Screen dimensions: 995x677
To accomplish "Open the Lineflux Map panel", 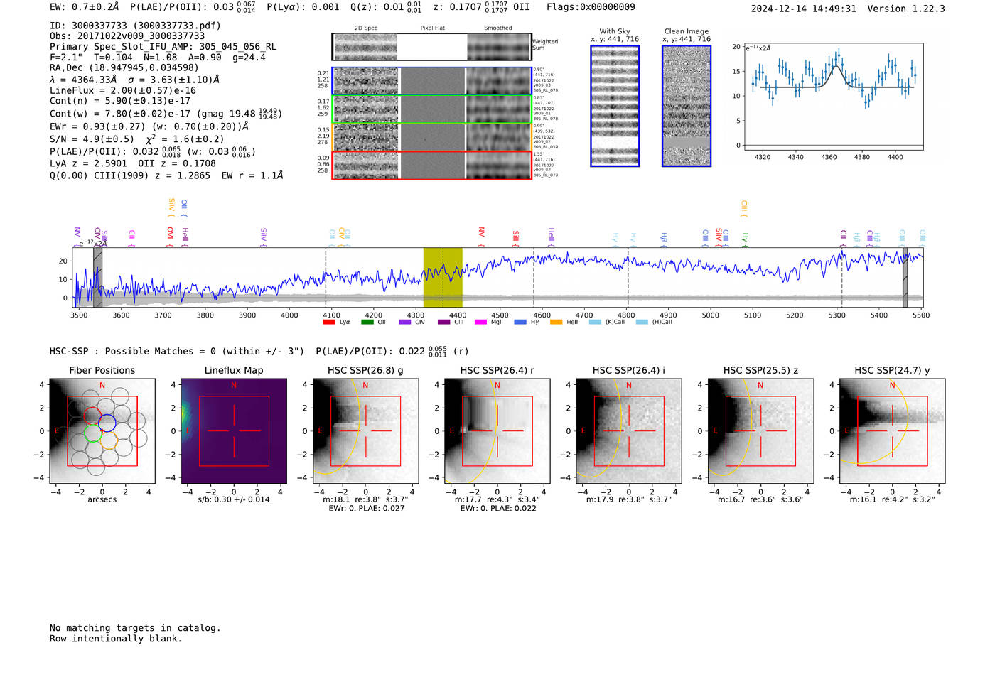I will pyautogui.click(x=234, y=431).
